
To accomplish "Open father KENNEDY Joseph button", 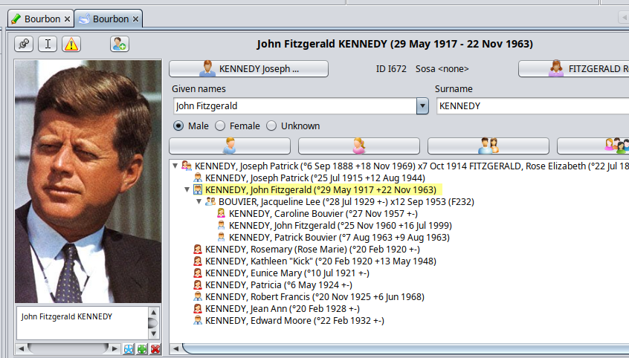I will 248,69.
